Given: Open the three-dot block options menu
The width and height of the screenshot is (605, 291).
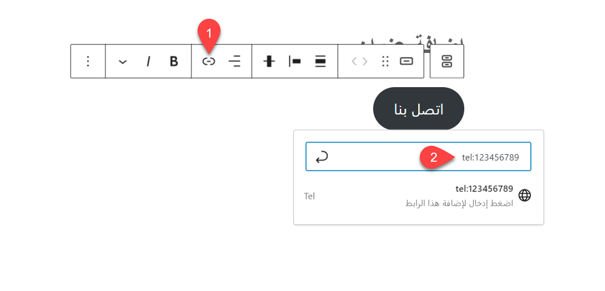Looking at the screenshot, I should [x=88, y=62].
